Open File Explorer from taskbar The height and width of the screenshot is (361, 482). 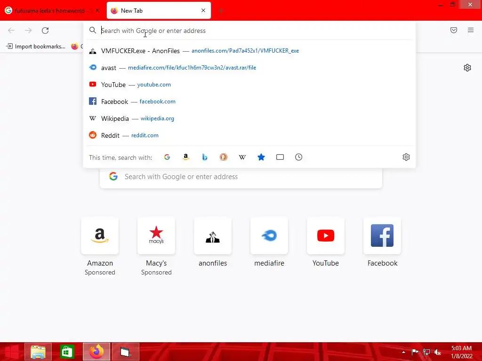click(x=38, y=352)
